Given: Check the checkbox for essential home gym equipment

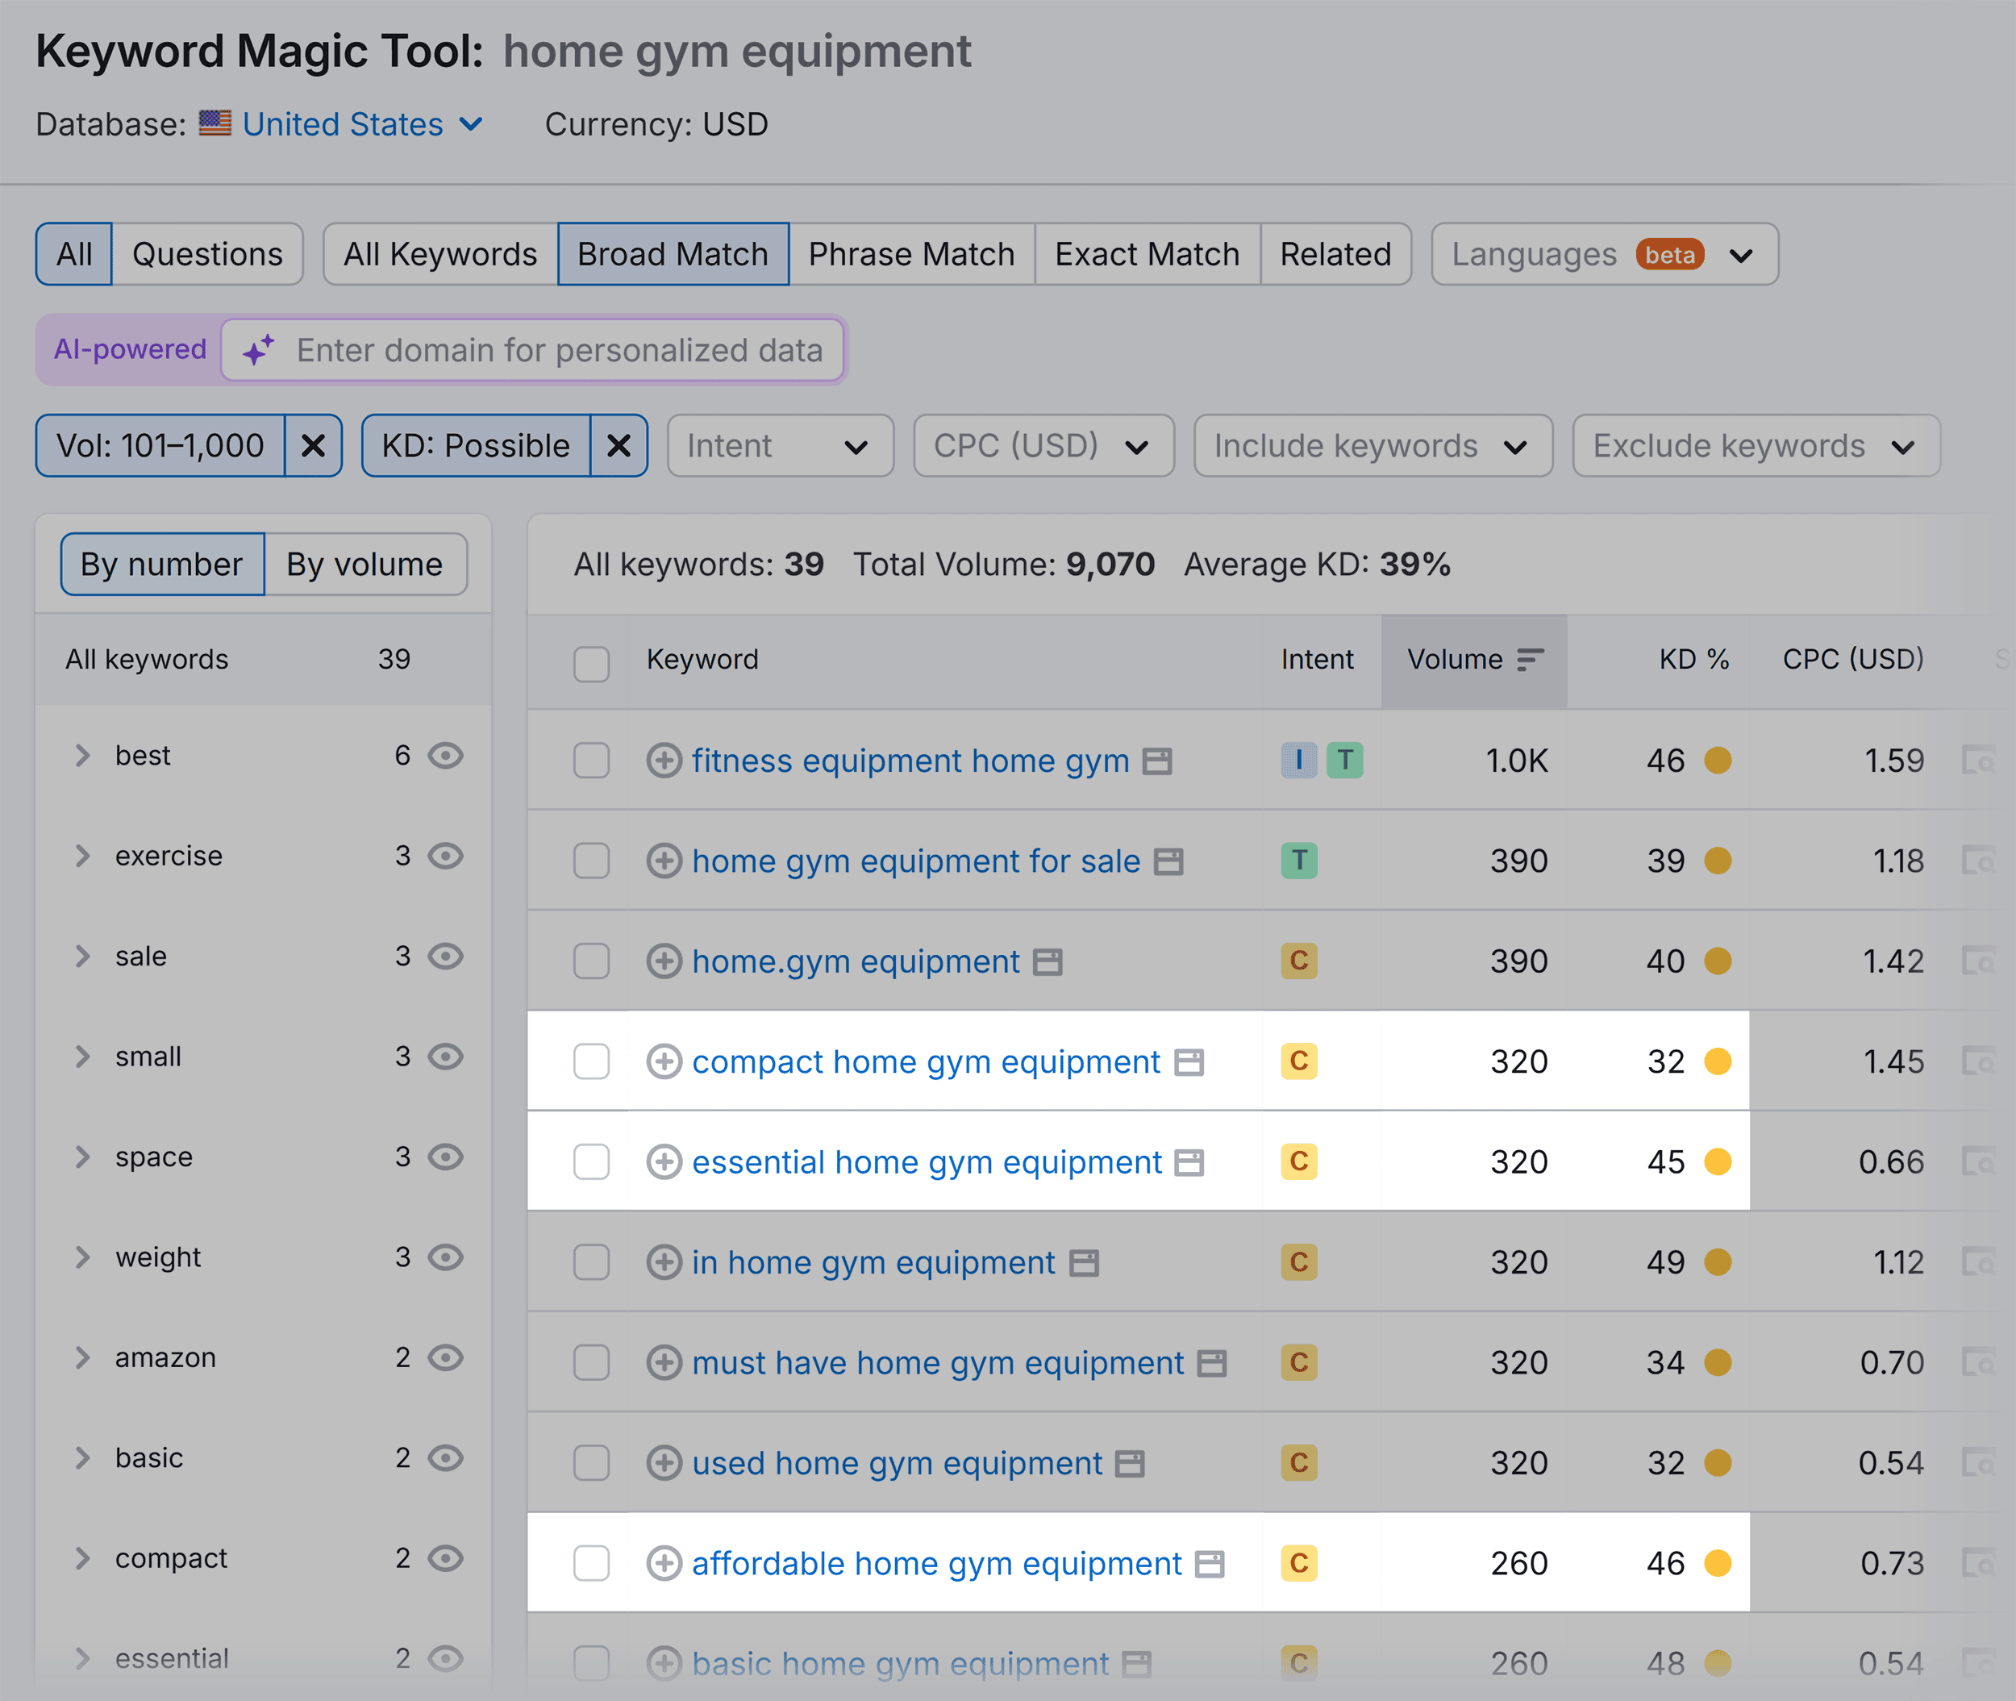Looking at the screenshot, I should pyautogui.click(x=592, y=1161).
